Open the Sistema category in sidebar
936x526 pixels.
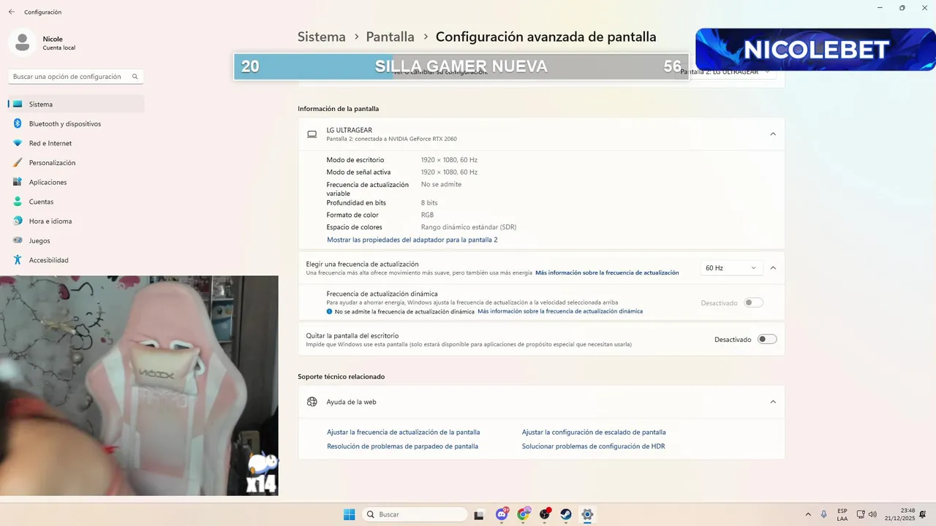[76, 104]
